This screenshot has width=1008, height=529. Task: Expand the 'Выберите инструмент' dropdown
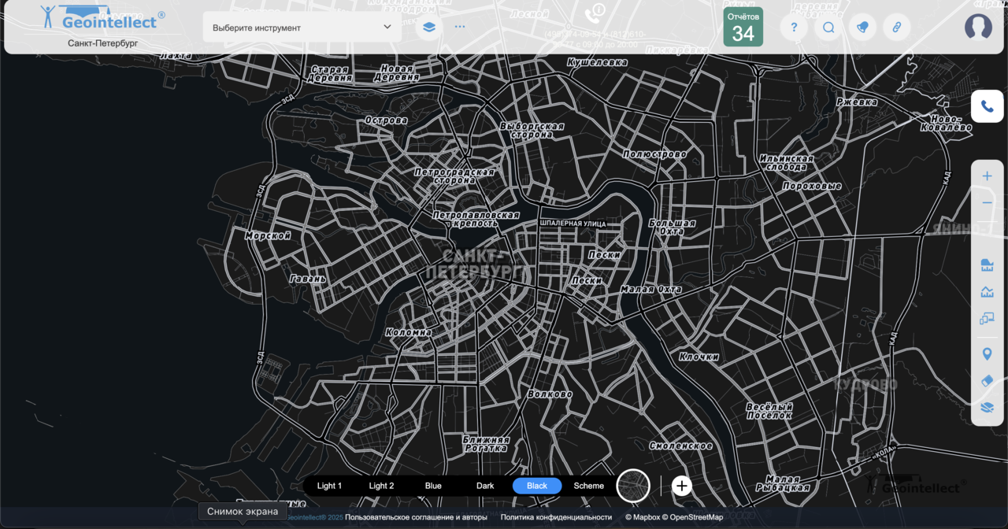[302, 28]
